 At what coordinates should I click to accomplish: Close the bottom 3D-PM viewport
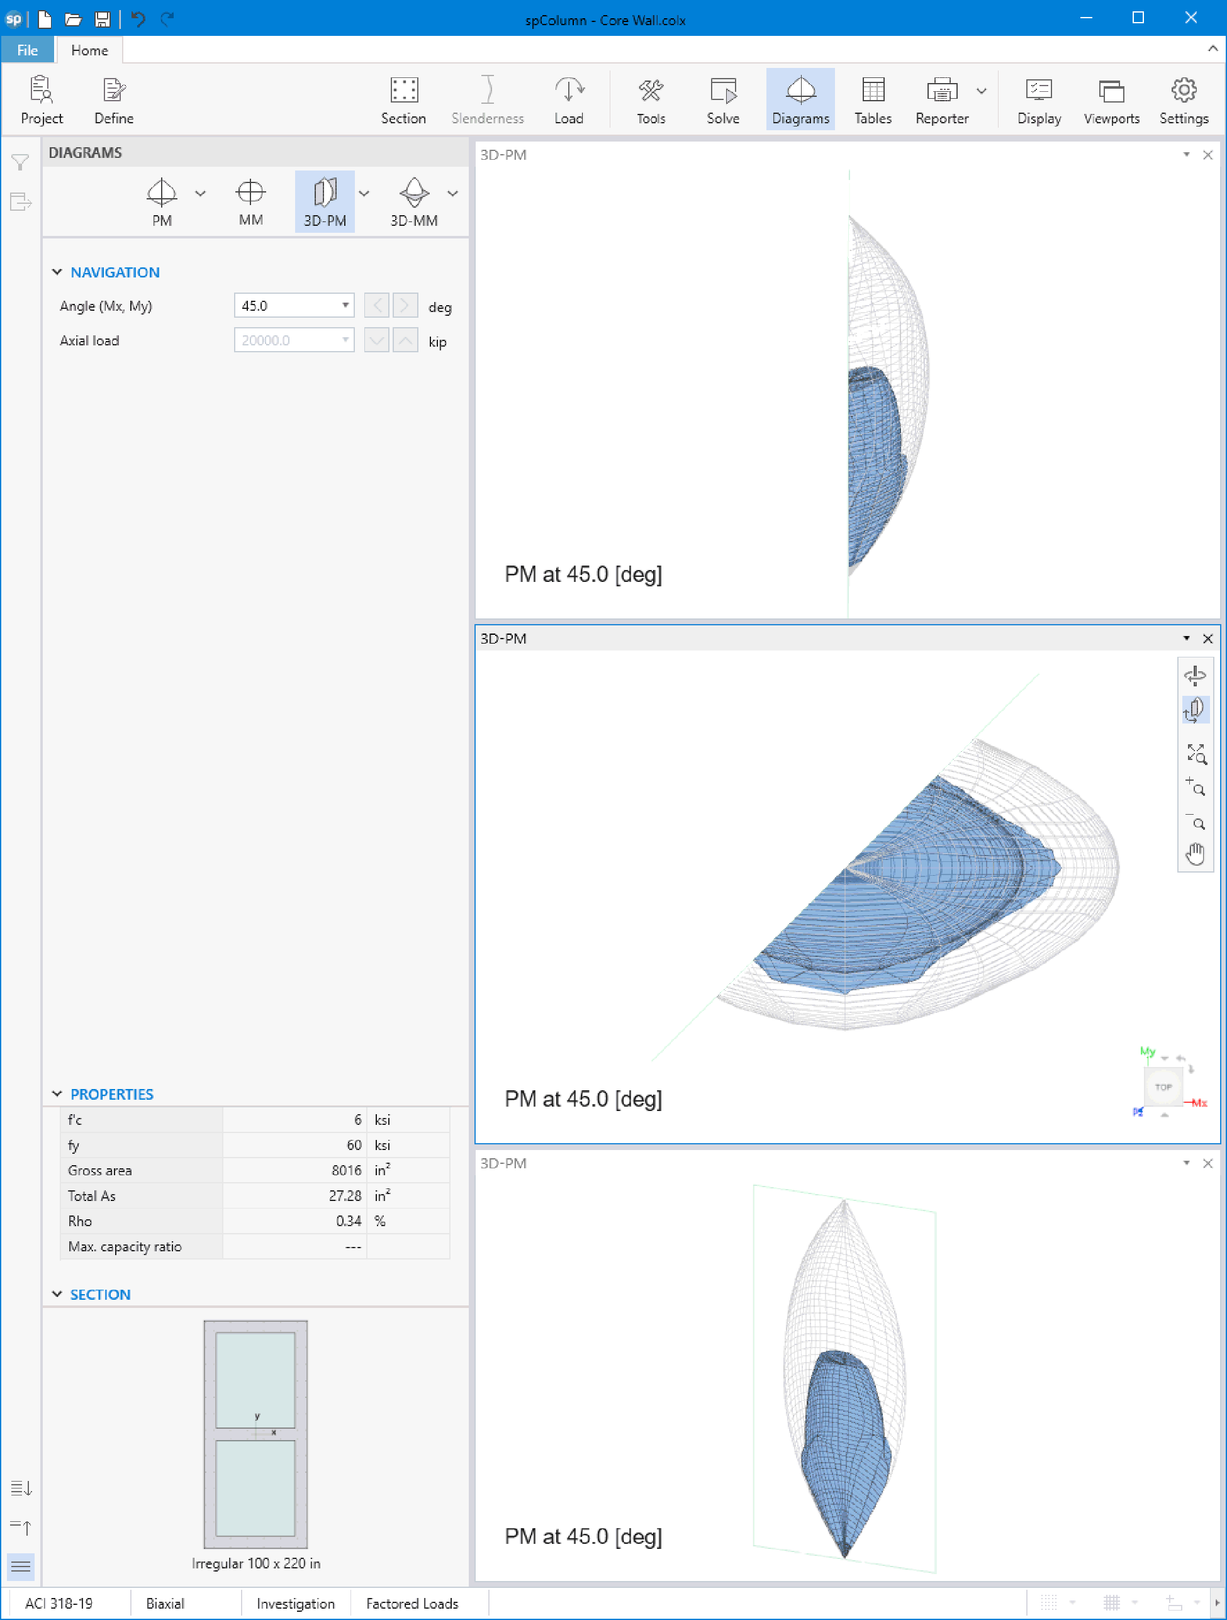click(1207, 1163)
